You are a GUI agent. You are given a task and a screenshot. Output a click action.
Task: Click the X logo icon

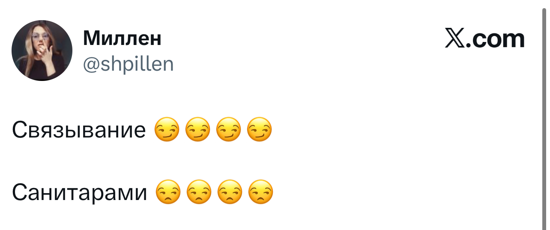point(454,38)
